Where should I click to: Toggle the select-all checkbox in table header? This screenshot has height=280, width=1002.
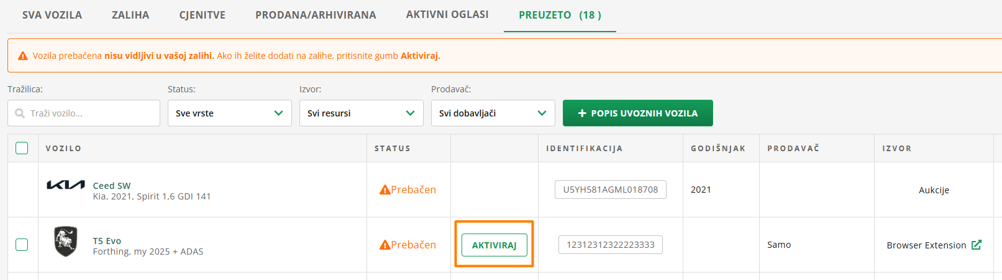[x=22, y=148]
